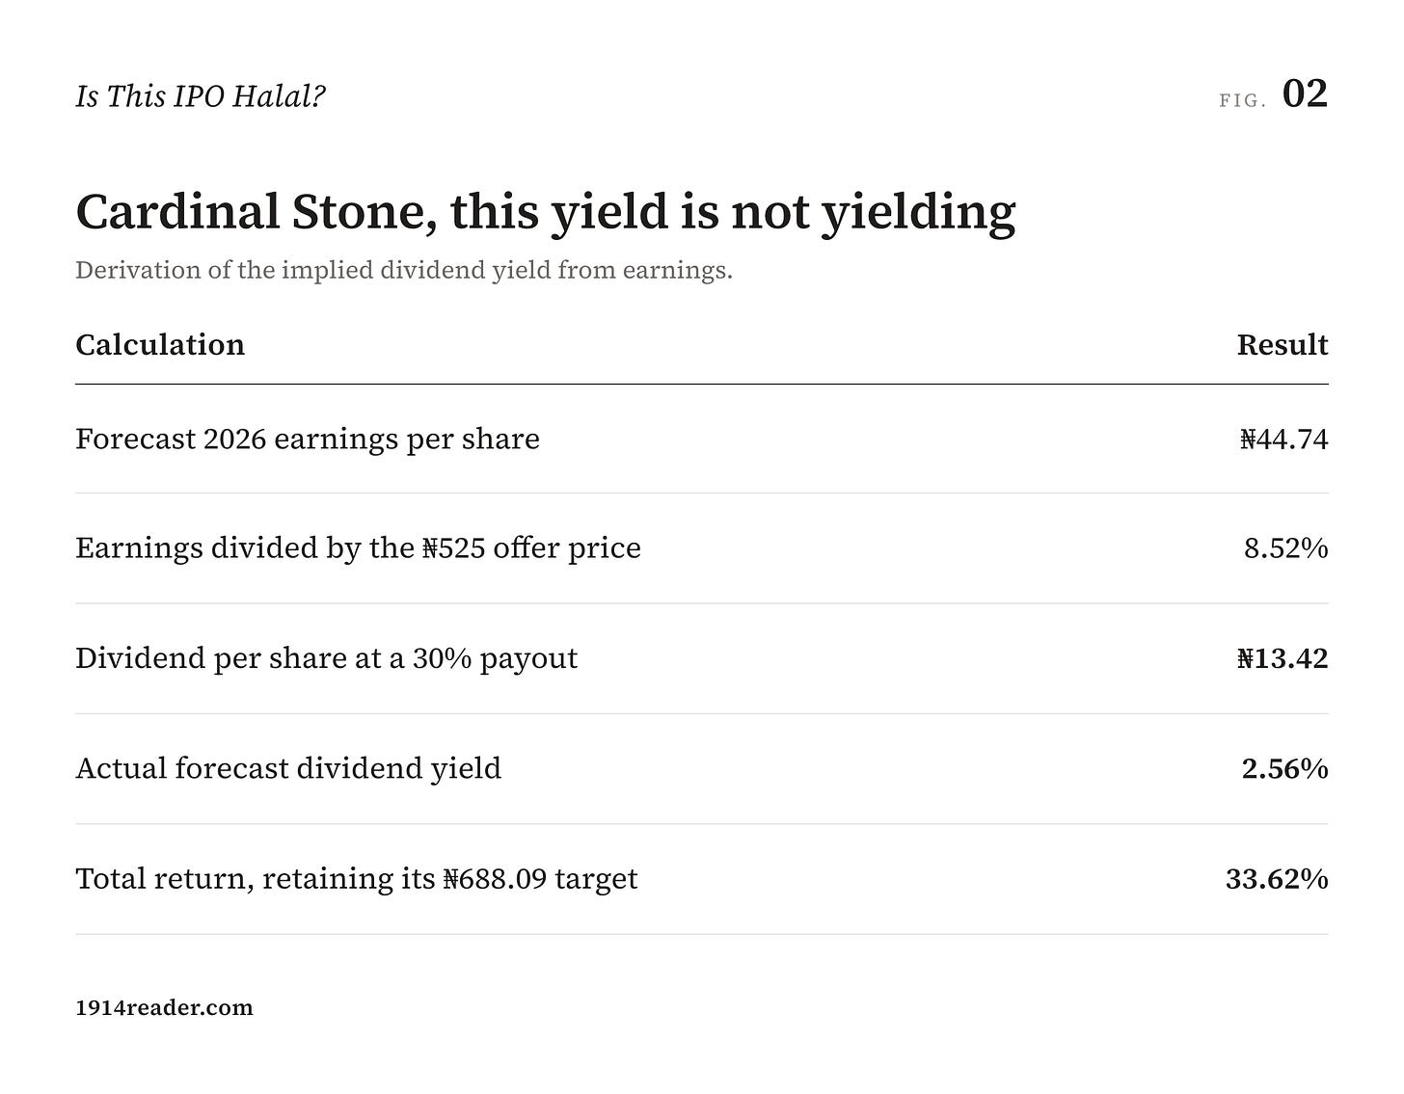Select 'Dividend per share at a 30% payout' row
1404x1094 pixels.
[x=702, y=658]
